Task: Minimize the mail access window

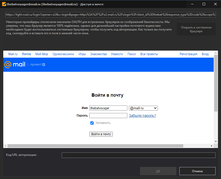Action: pyautogui.click(x=192, y=4)
